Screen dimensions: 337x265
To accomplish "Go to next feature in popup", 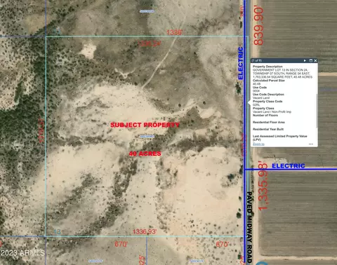I will [305, 60].
